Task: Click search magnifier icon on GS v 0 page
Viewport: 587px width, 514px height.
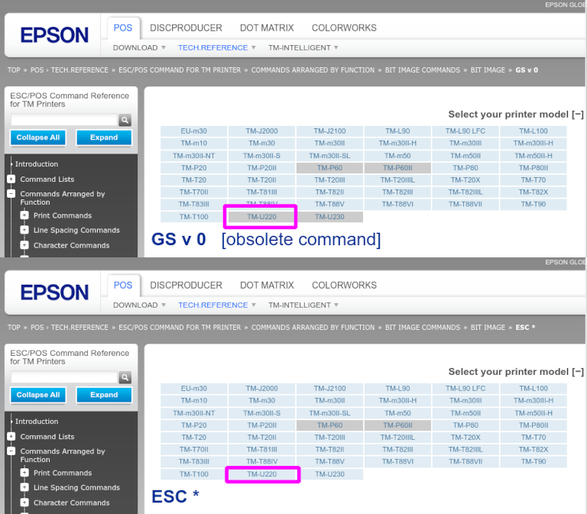Action: coord(125,121)
